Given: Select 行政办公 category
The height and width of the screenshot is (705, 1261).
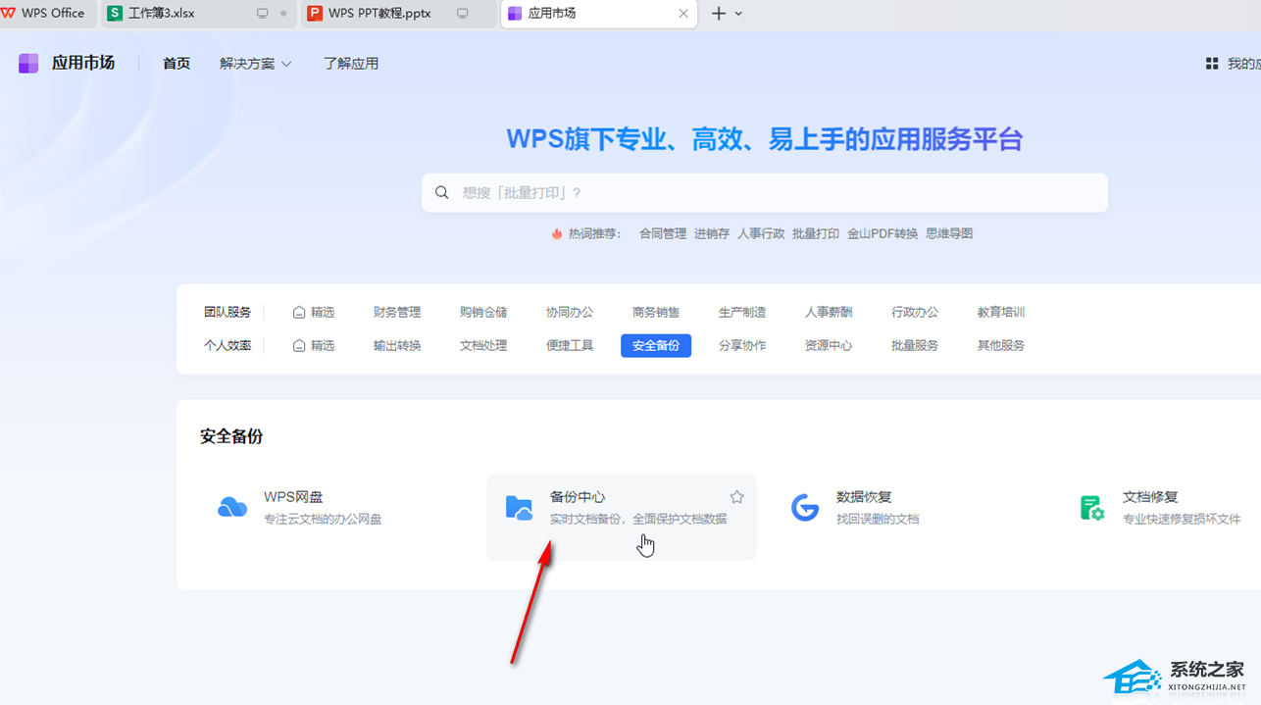Looking at the screenshot, I should click(x=915, y=313).
